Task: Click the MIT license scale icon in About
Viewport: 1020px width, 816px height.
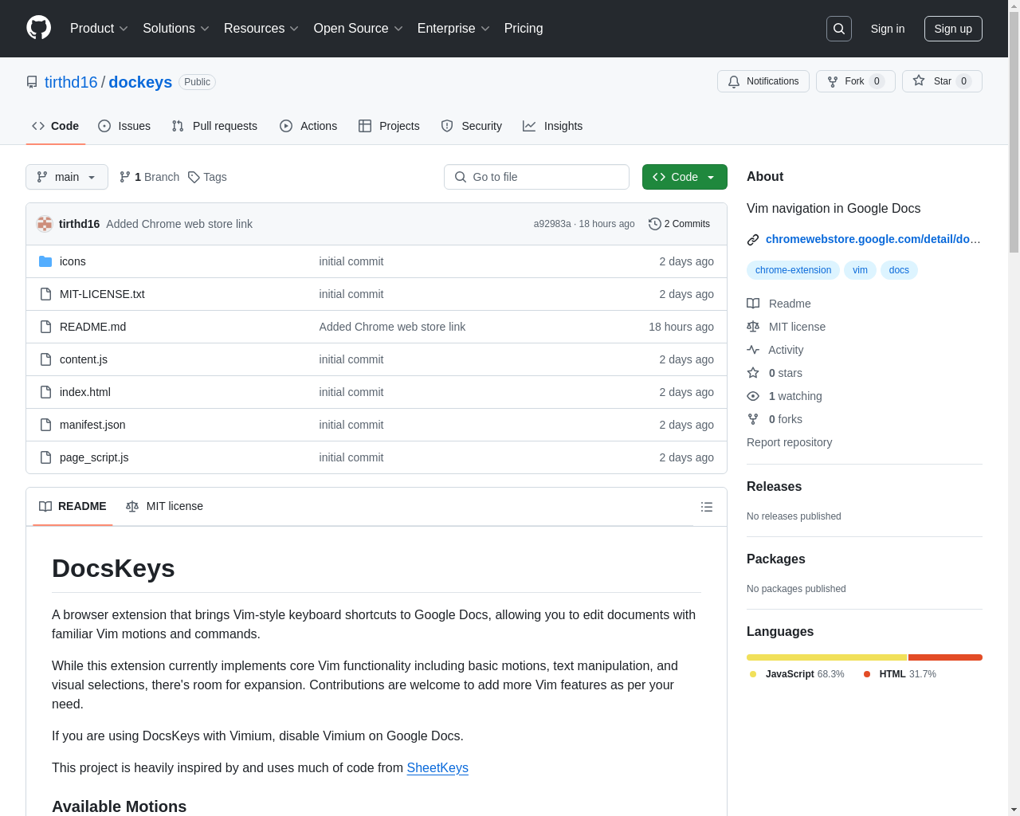Action: (753, 327)
